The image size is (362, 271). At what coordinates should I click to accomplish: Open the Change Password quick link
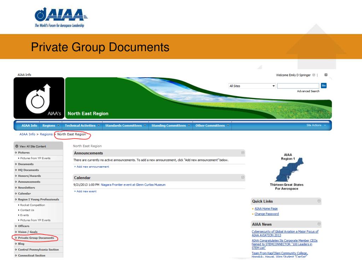point(267,214)
